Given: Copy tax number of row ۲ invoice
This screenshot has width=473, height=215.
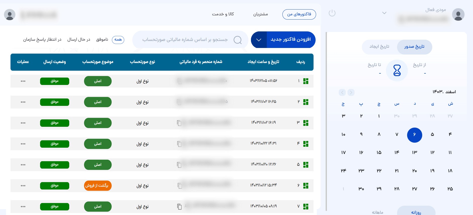Looking at the screenshot, I should click(x=179, y=102).
